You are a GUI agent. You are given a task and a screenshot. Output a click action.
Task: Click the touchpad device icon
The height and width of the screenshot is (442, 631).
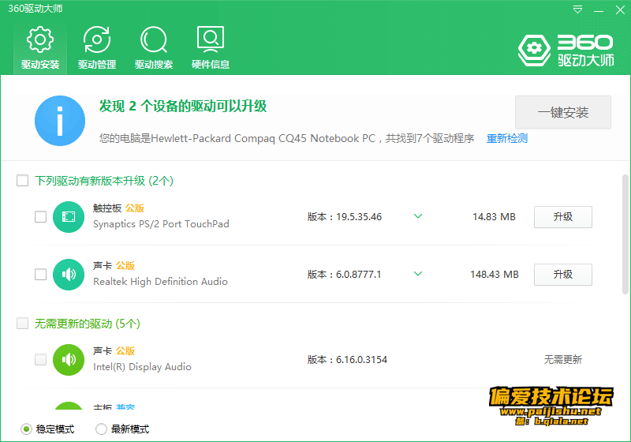(69, 217)
